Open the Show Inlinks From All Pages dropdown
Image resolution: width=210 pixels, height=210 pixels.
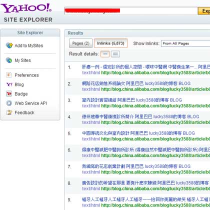coord(185,43)
